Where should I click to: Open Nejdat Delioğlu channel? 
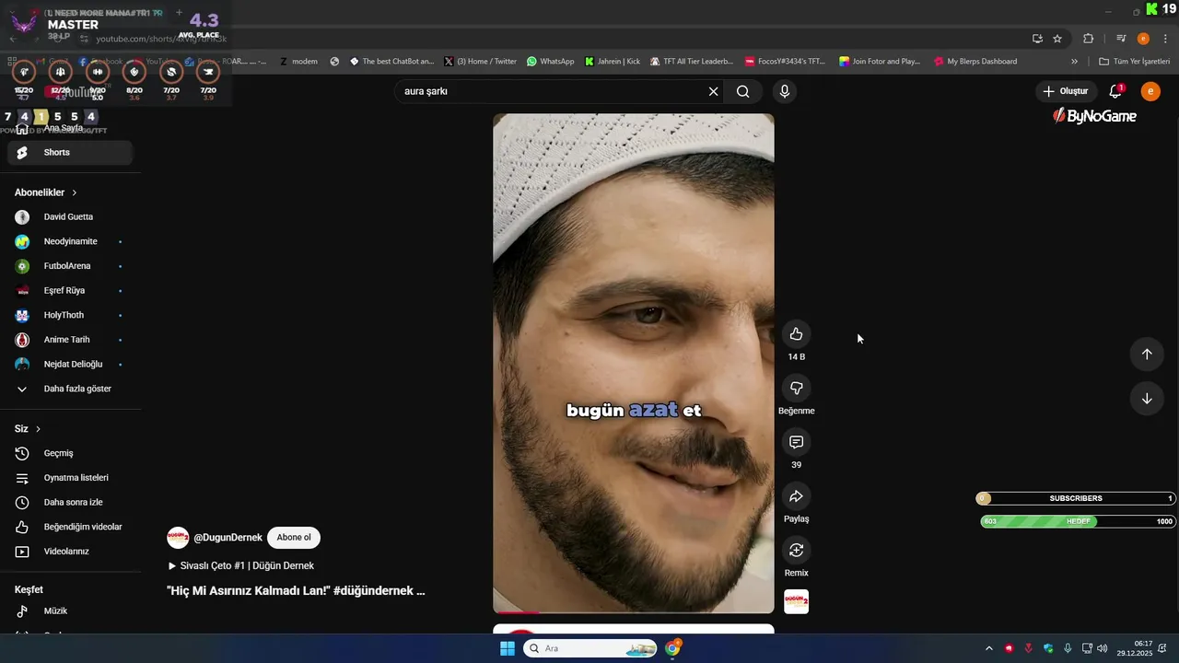pyautogui.click(x=70, y=365)
